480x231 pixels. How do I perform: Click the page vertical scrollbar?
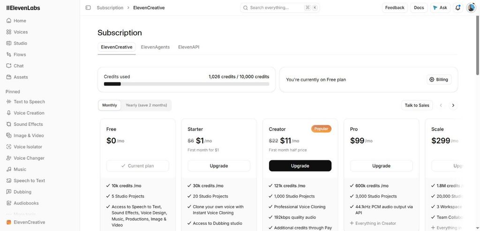[478, 46]
